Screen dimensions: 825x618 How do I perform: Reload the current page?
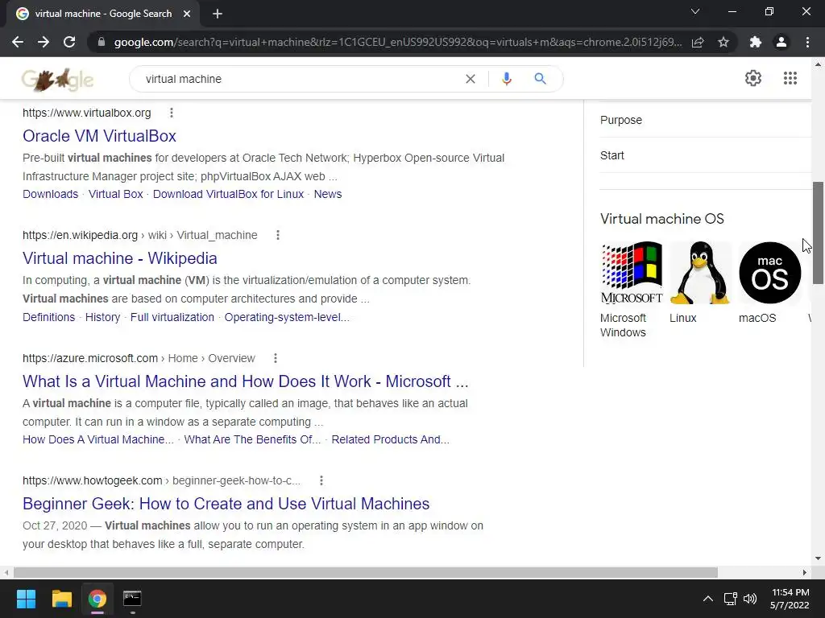pyautogui.click(x=69, y=42)
